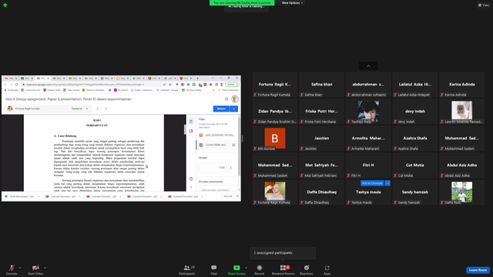Open the comment bank icon in sidebar
Image resolution: width=493 pixels, height=277 pixels.
coord(191,131)
